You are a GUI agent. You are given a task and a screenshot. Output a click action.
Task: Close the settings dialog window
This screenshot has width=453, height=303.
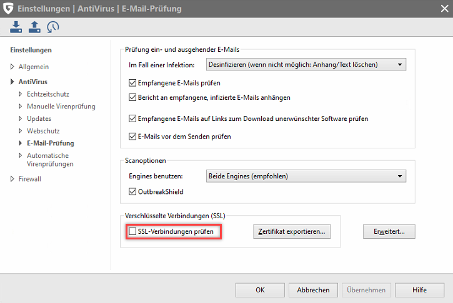(445, 8)
